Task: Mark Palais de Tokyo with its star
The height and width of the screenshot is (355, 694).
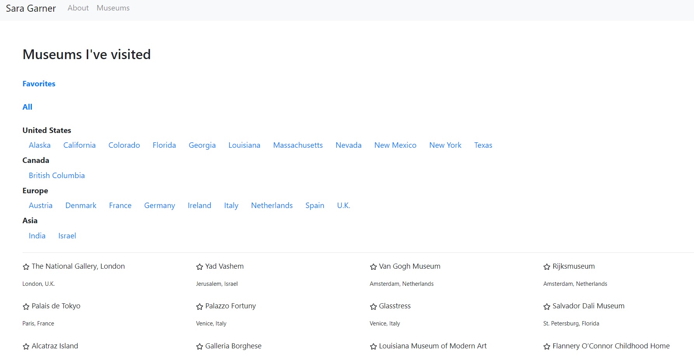Action: (26, 306)
